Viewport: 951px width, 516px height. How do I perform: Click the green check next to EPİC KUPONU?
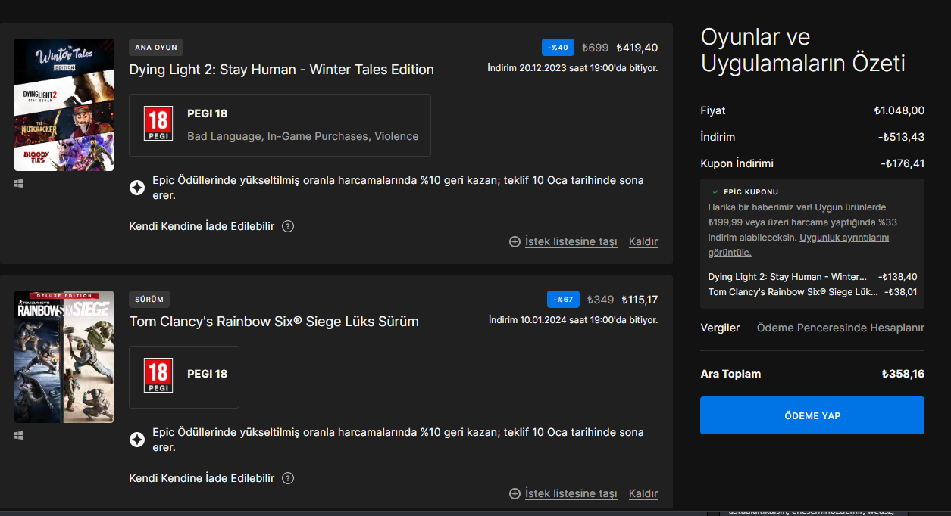715,192
